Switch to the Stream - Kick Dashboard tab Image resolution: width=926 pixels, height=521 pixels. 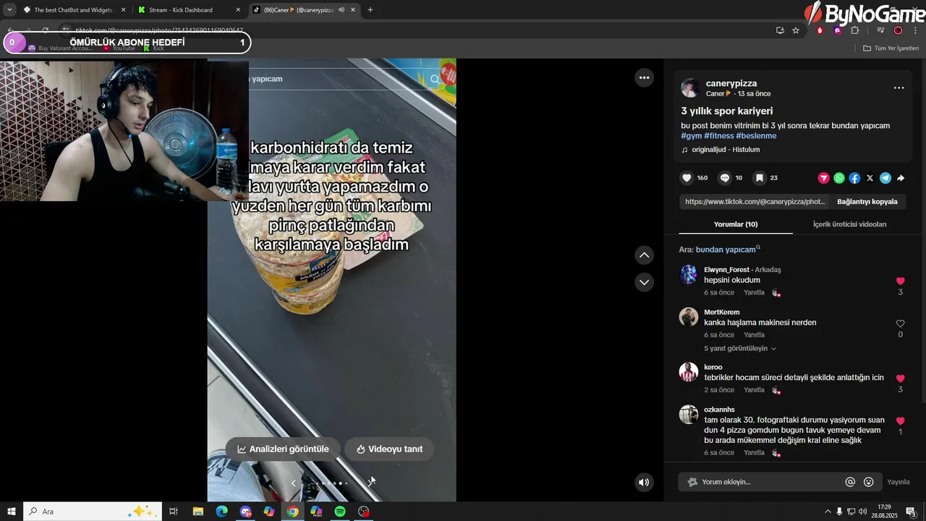click(x=188, y=10)
